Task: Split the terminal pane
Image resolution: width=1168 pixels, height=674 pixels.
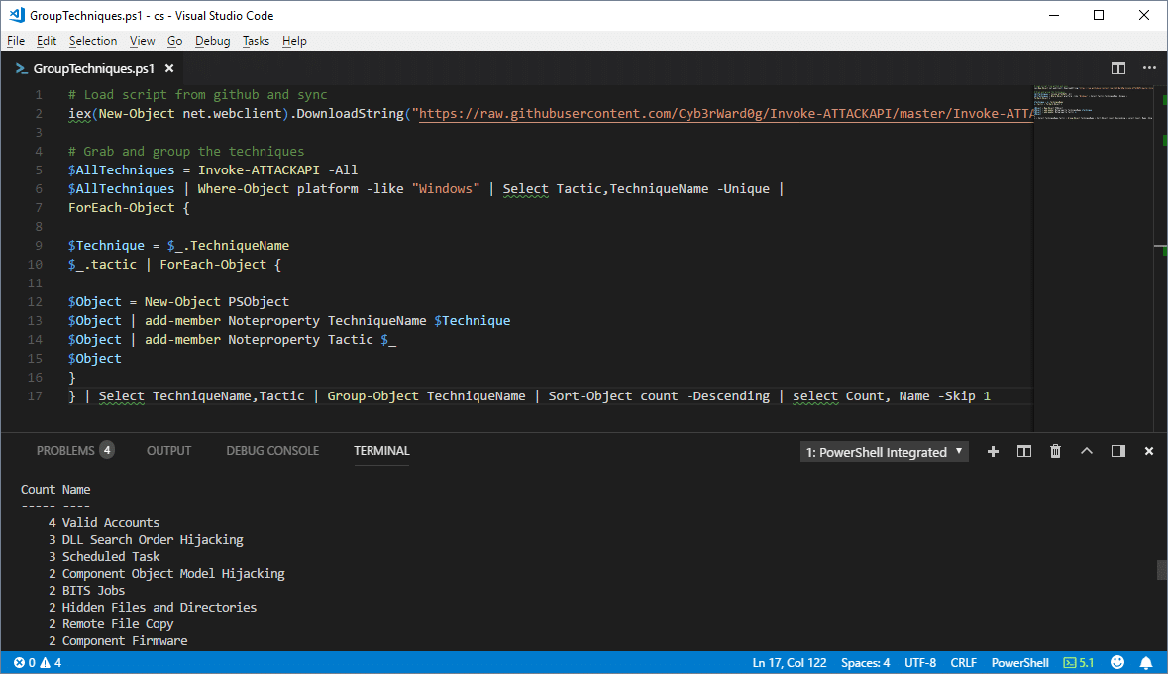Action: tap(1024, 451)
